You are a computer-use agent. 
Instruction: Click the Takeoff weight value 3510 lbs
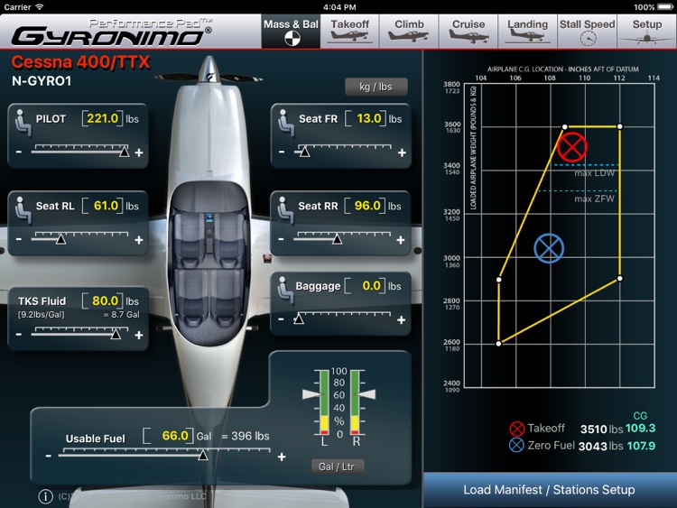point(601,429)
